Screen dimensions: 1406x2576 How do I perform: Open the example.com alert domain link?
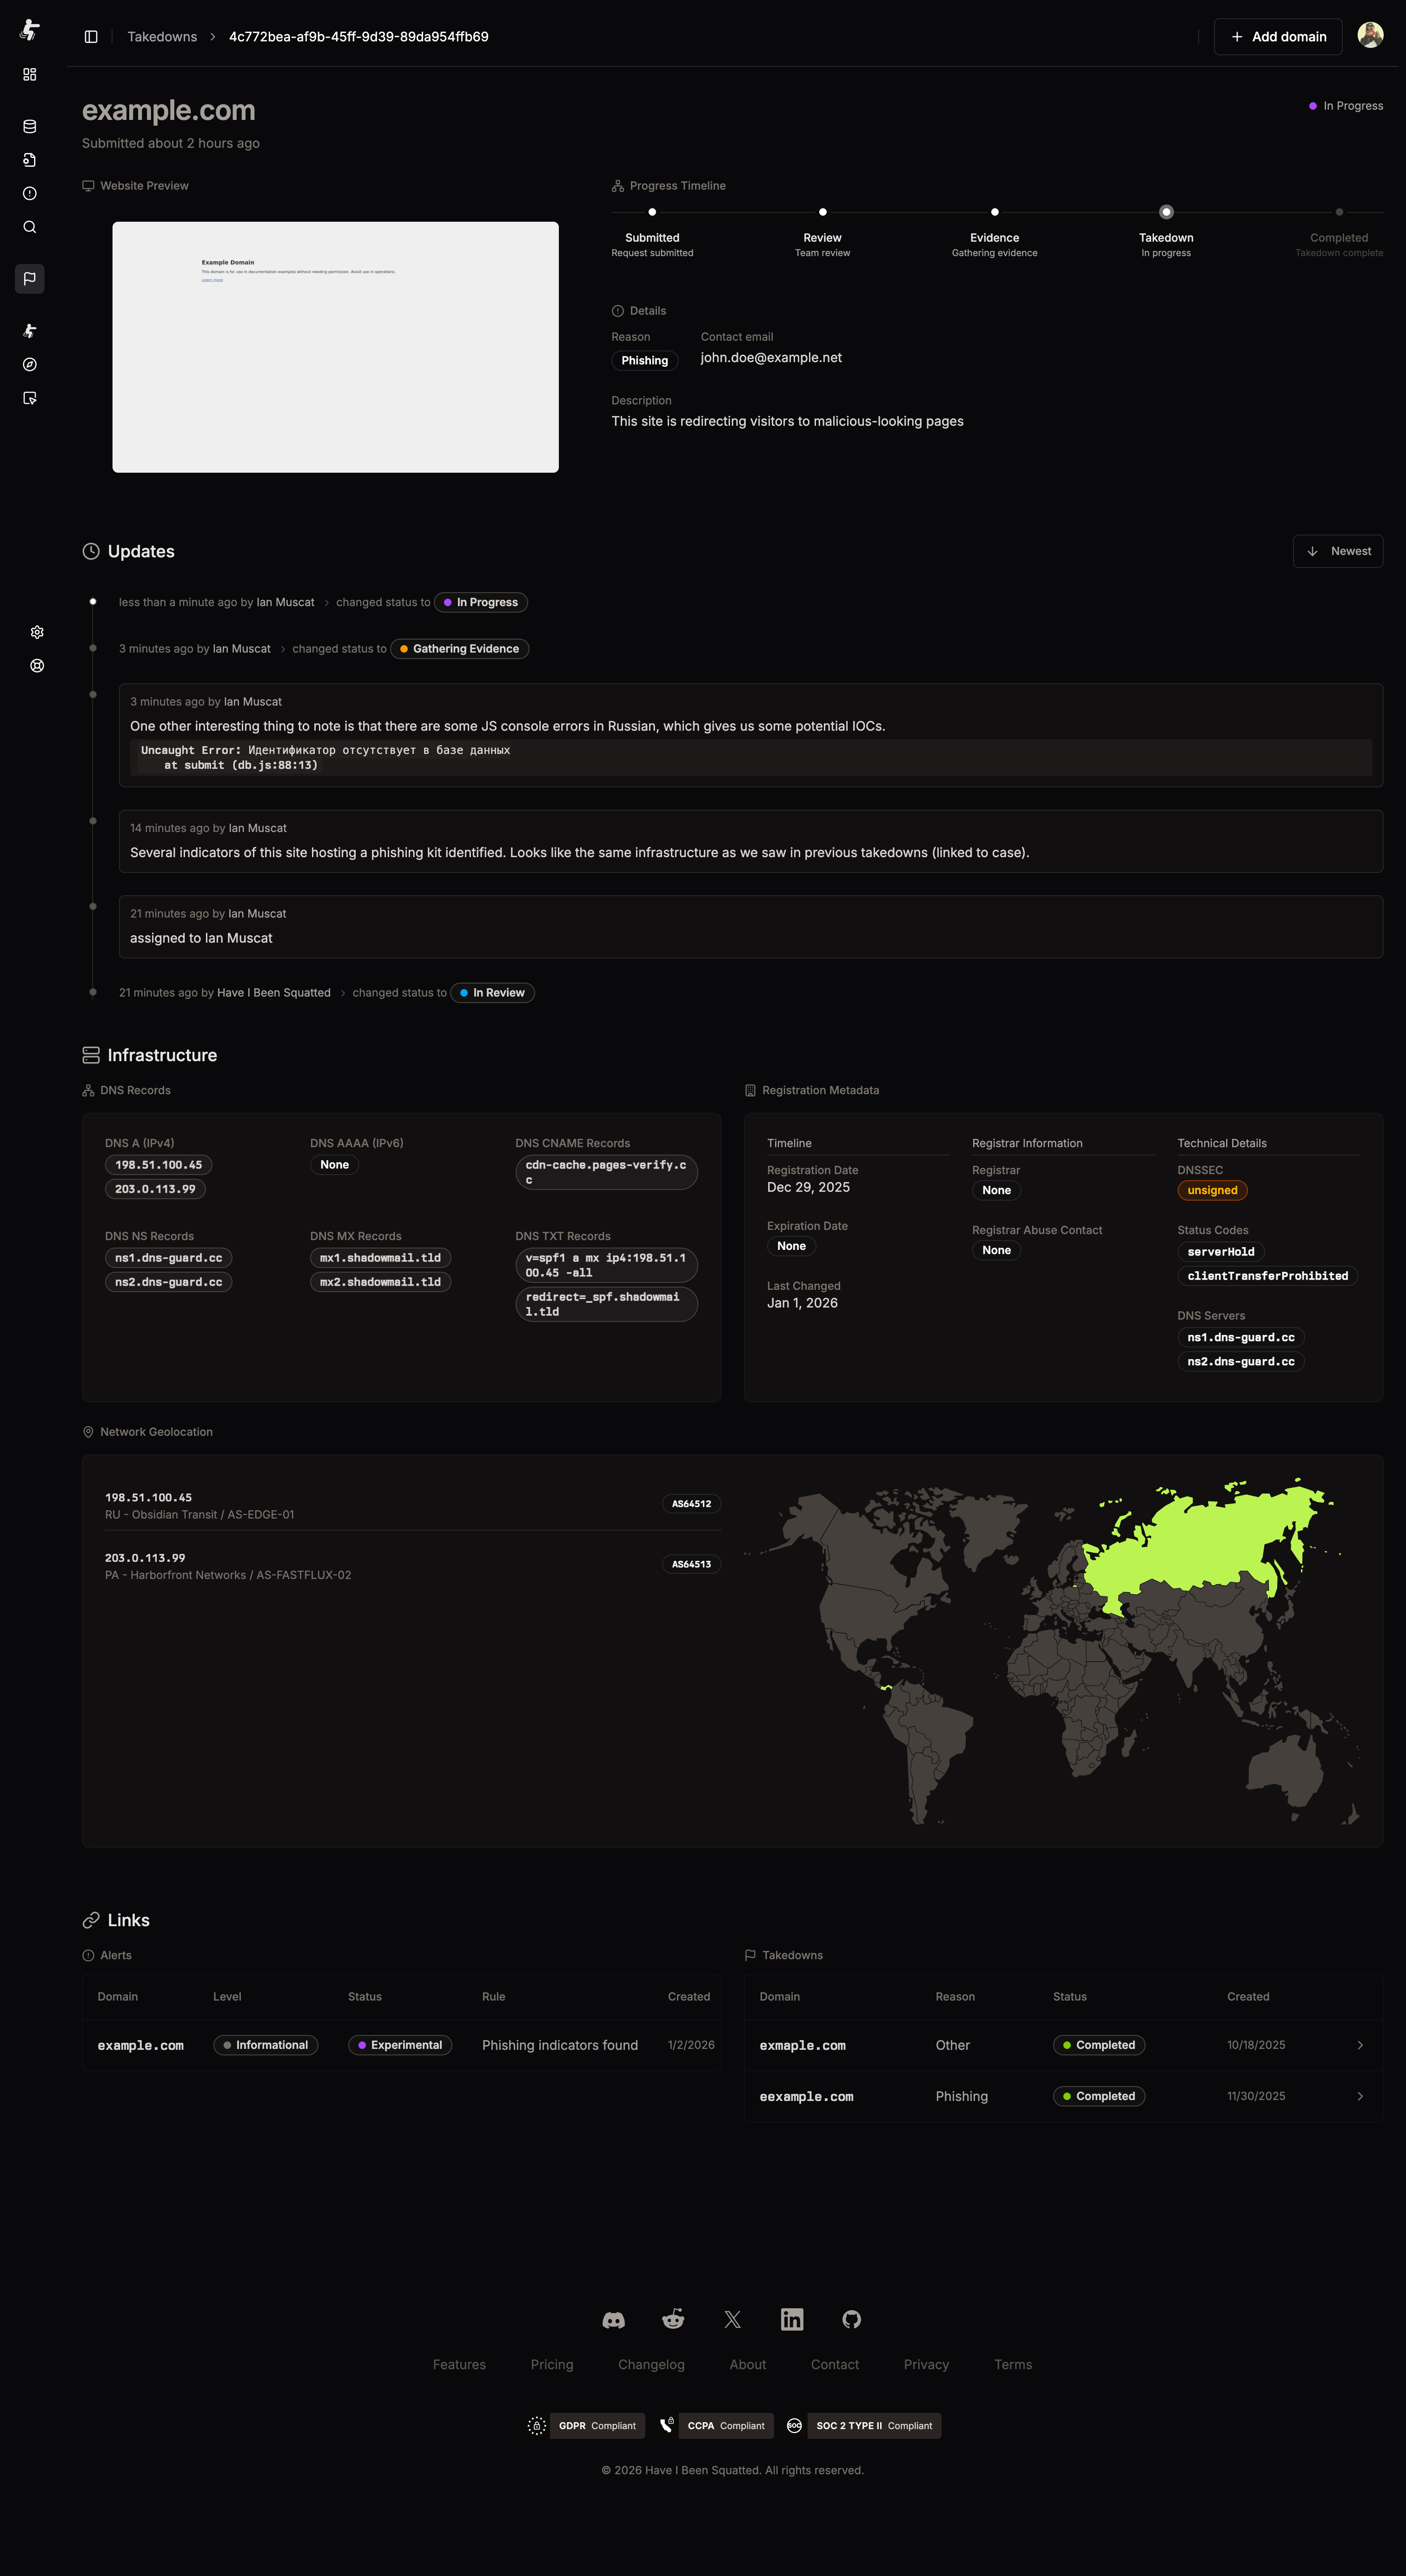coord(140,2045)
